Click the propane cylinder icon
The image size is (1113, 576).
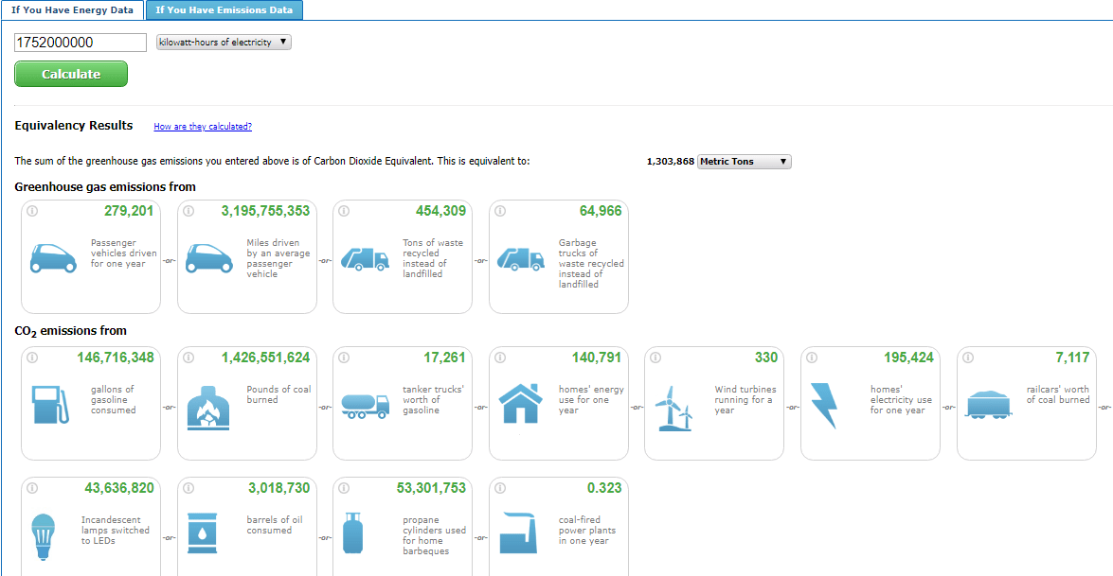(354, 534)
